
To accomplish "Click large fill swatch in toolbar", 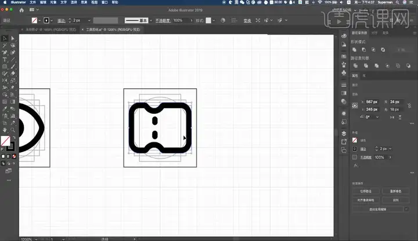I will [5, 141].
